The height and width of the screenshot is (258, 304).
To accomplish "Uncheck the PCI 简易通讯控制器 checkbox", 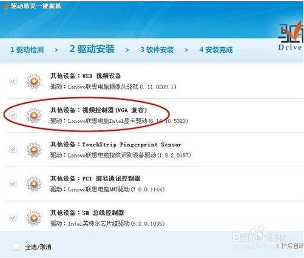I will (13, 184).
